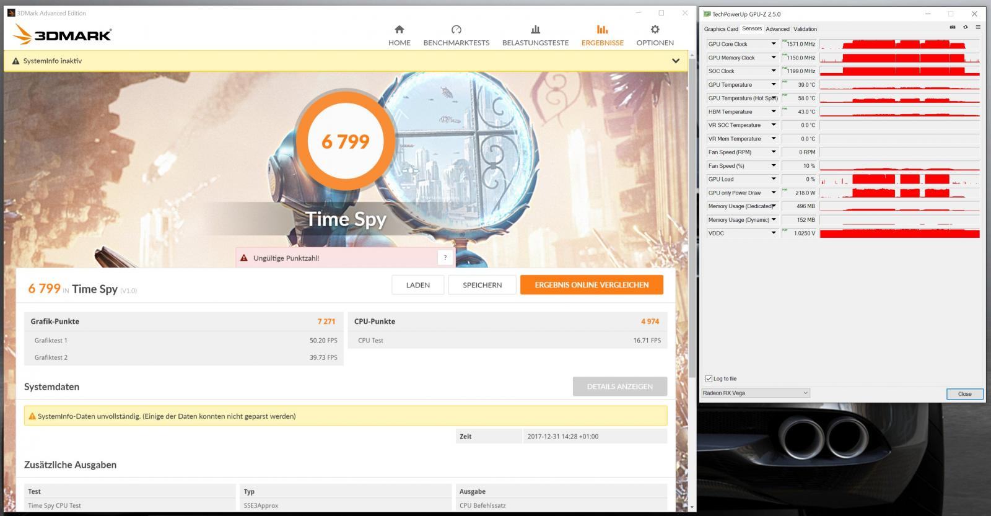Open SOC Clock sensor dropdown
This screenshot has height=516, width=991.
click(773, 71)
